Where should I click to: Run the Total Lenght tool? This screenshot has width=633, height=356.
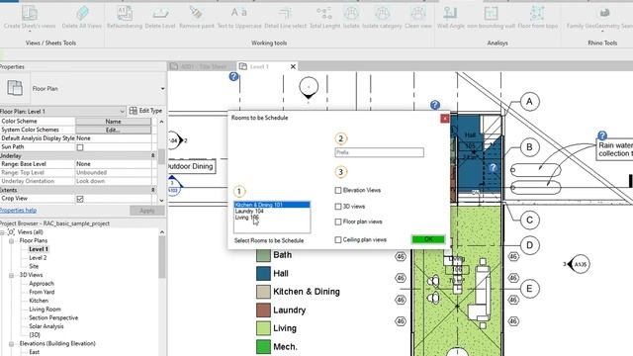[324, 18]
